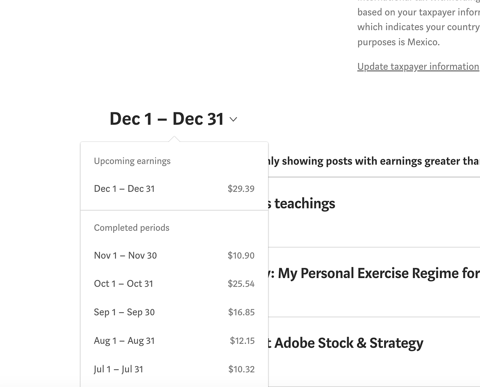Click the $12.15 August earnings amount
This screenshot has height=387, width=480.
pos(242,341)
